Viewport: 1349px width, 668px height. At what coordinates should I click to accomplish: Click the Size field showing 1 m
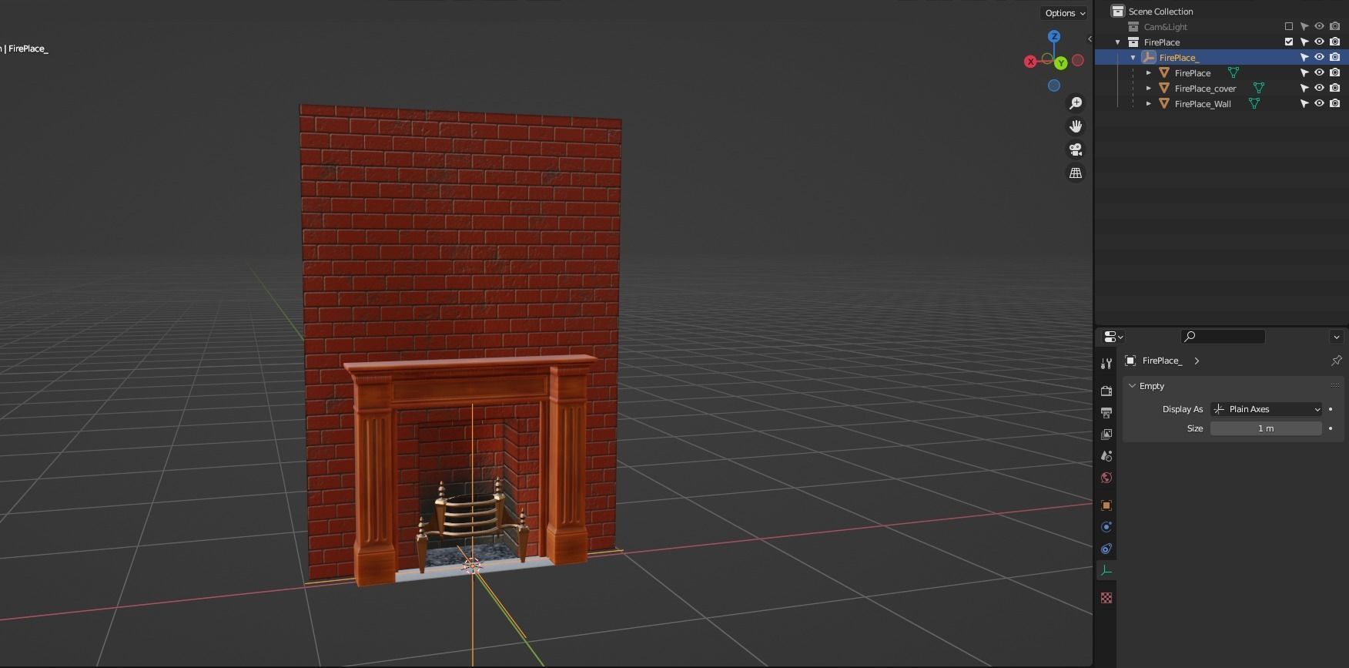coord(1266,428)
